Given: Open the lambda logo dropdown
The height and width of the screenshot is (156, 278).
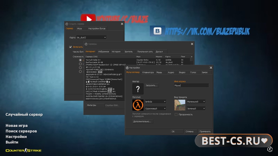Looking at the screenshot, I should tap(155, 102).
